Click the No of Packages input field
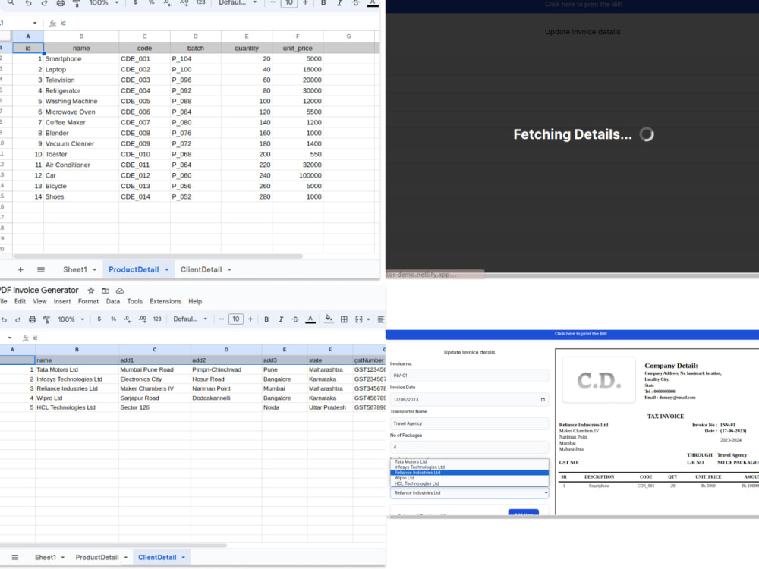The height and width of the screenshot is (569, 759). coord(470,447)
